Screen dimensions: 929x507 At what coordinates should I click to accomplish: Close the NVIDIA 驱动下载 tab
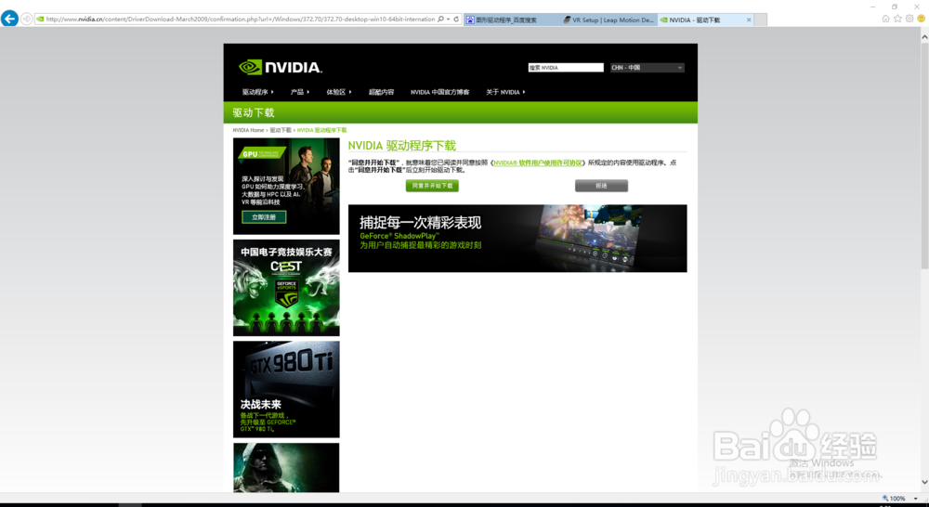(749, 19)
